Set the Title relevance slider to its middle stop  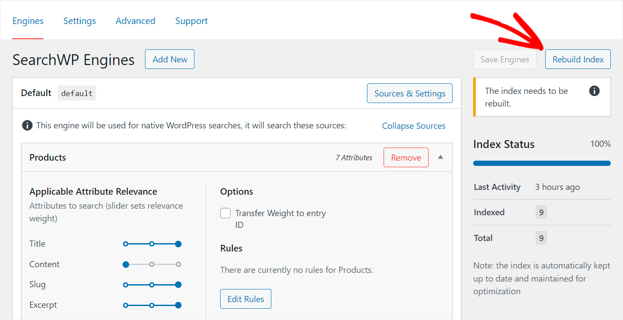pos(152,244)
